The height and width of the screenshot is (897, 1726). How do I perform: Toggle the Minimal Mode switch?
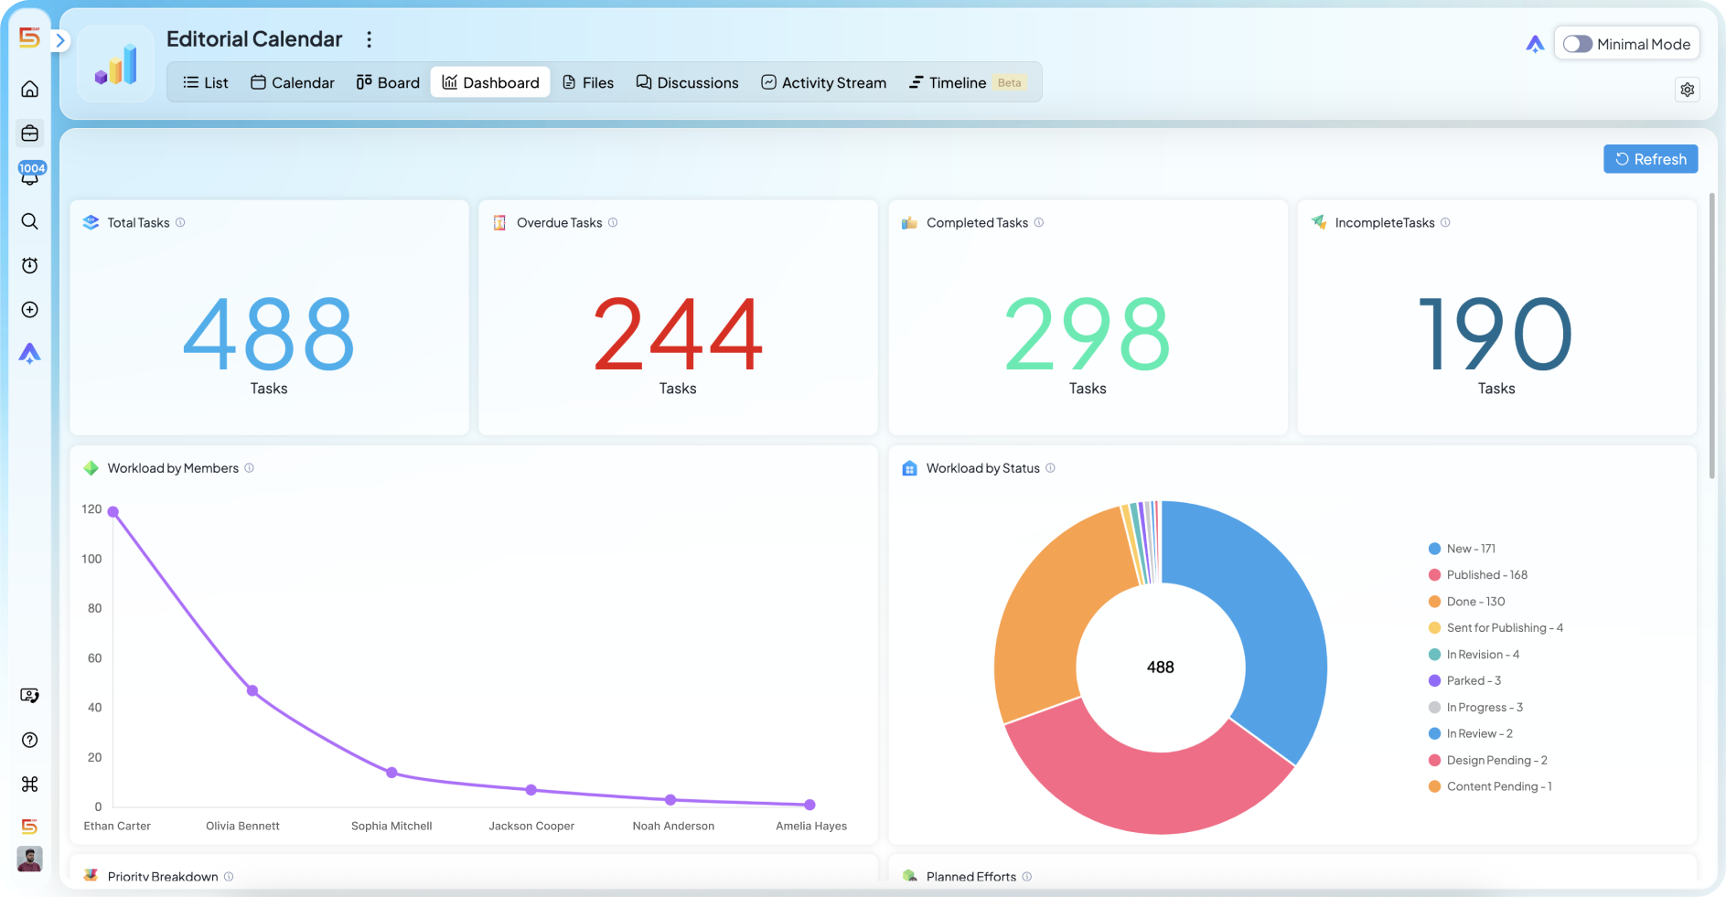coord(1578,44)
